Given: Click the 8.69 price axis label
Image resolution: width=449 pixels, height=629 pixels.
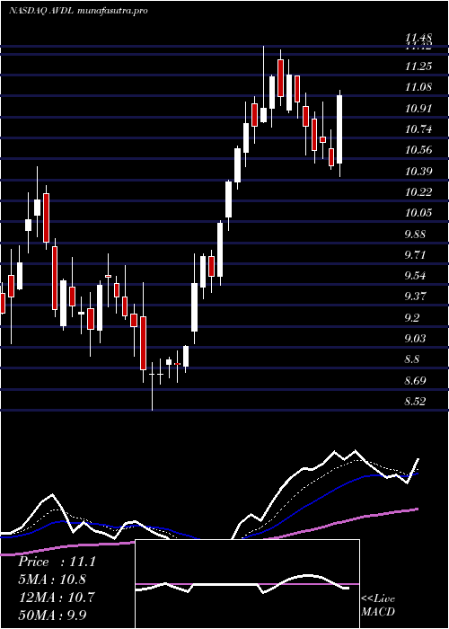Looking at the screenshot, I should click(x=416, y=381).
